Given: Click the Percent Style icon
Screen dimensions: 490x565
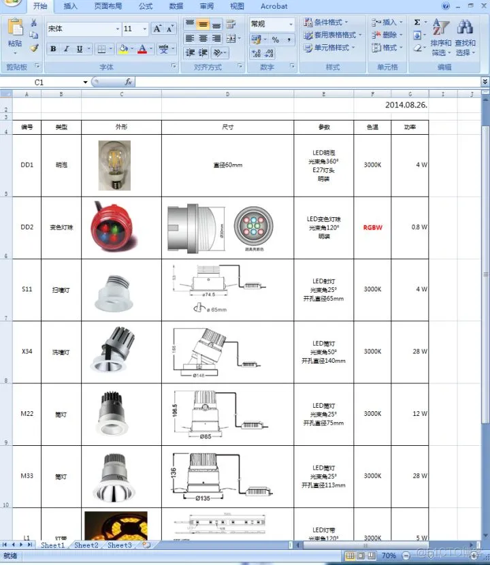Looking at the screenshot, I should click(276, 39).
